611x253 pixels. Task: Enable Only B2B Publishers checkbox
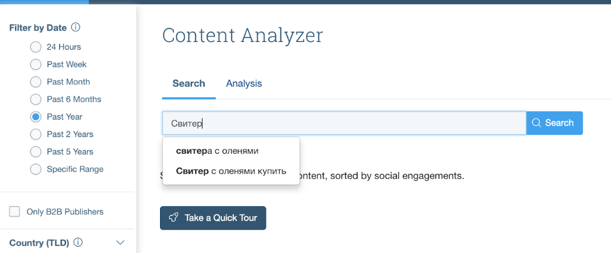[15, 212]
